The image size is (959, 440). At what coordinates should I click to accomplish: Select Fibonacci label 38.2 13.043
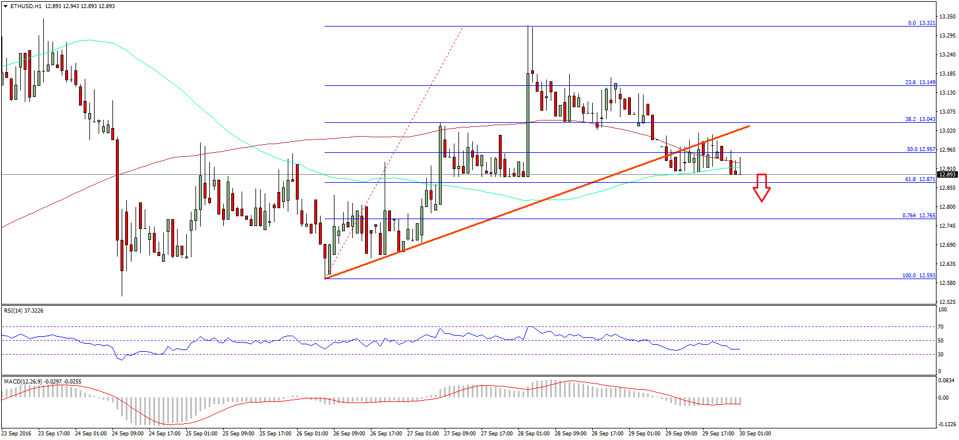(x=920, y=119)
